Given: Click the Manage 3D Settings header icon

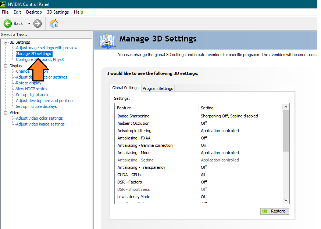Looking at the screenshot, I should click(x=107, y=40).
